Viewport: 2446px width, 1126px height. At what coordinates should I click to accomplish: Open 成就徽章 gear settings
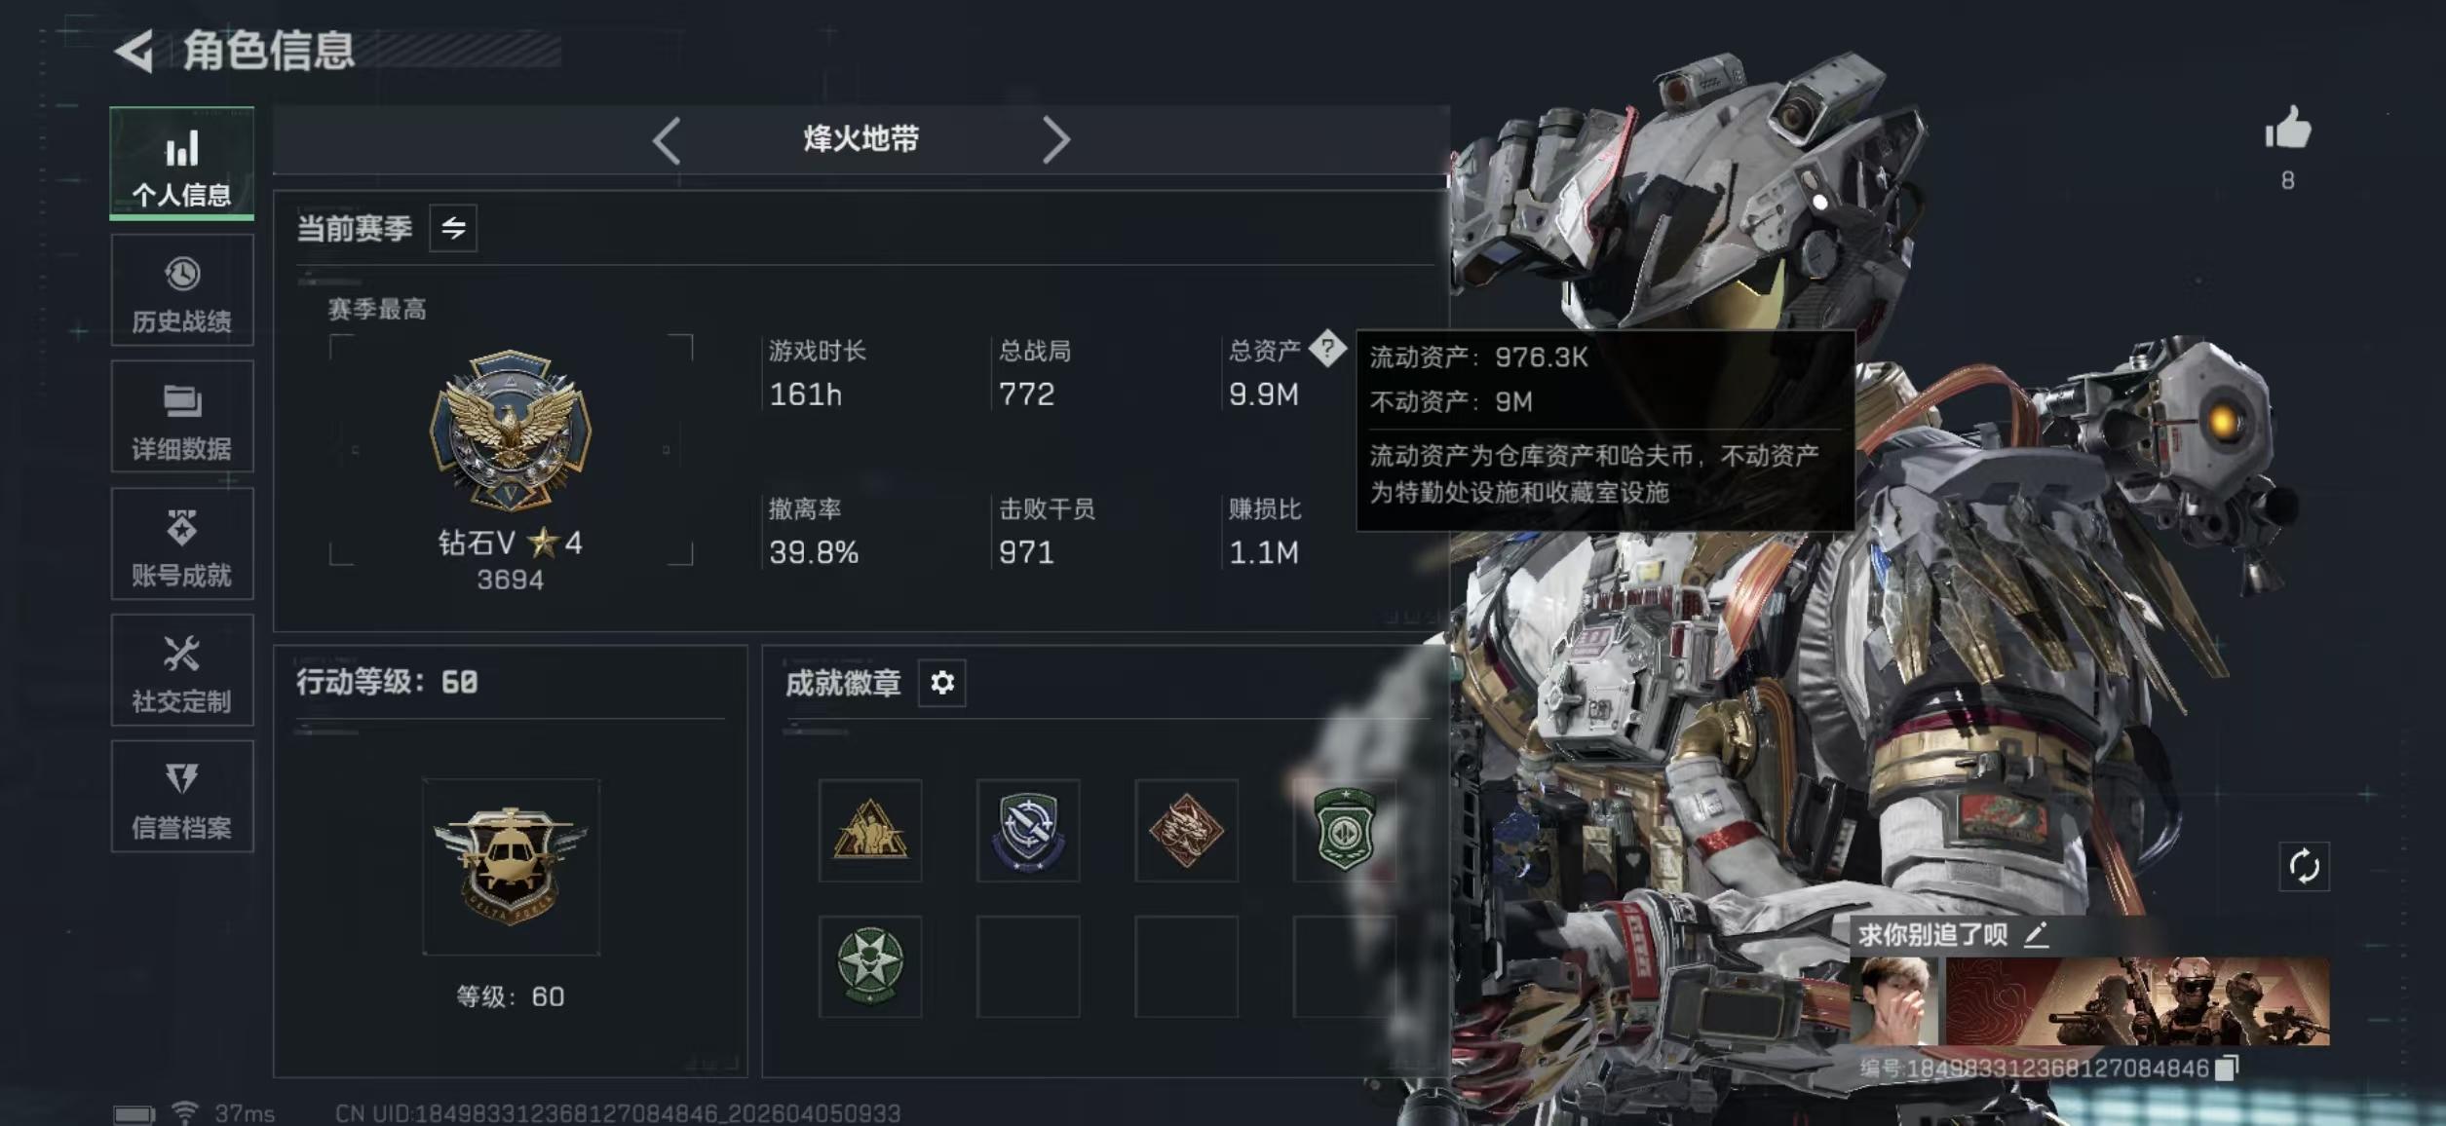(942, 683)
